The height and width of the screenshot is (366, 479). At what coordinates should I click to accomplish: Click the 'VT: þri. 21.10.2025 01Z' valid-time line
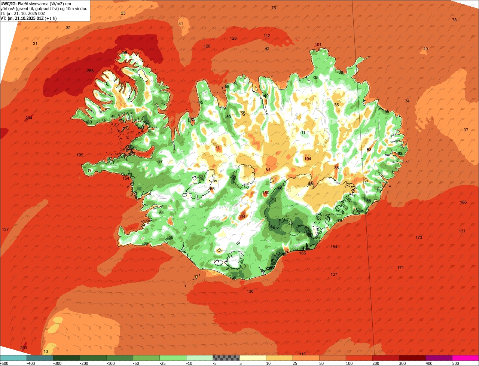point(28,18)
